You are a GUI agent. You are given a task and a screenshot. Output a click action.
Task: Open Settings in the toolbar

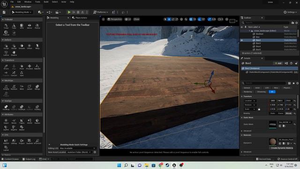coord(290,12)
